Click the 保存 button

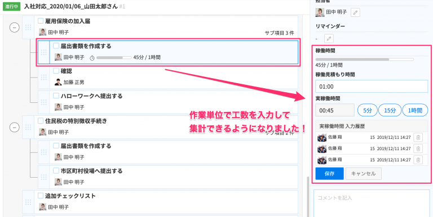(329, 174)
